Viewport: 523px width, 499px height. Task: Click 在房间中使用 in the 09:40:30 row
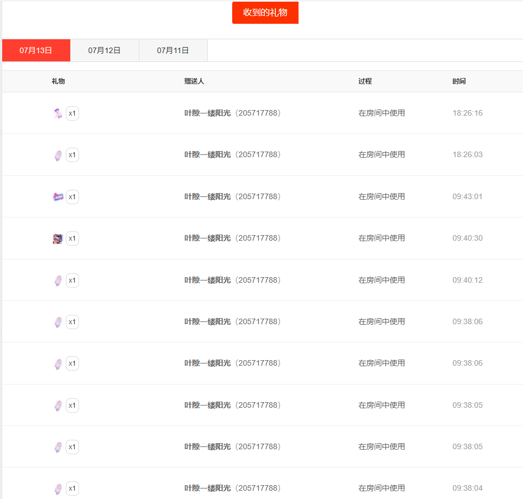point(381,238)
